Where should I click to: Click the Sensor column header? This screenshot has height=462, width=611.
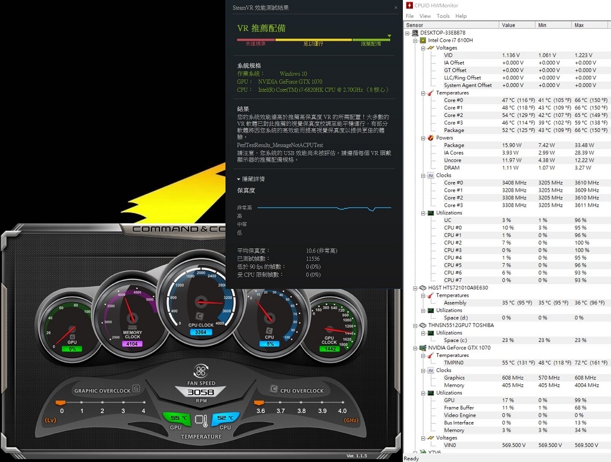[x=451, y=25]
